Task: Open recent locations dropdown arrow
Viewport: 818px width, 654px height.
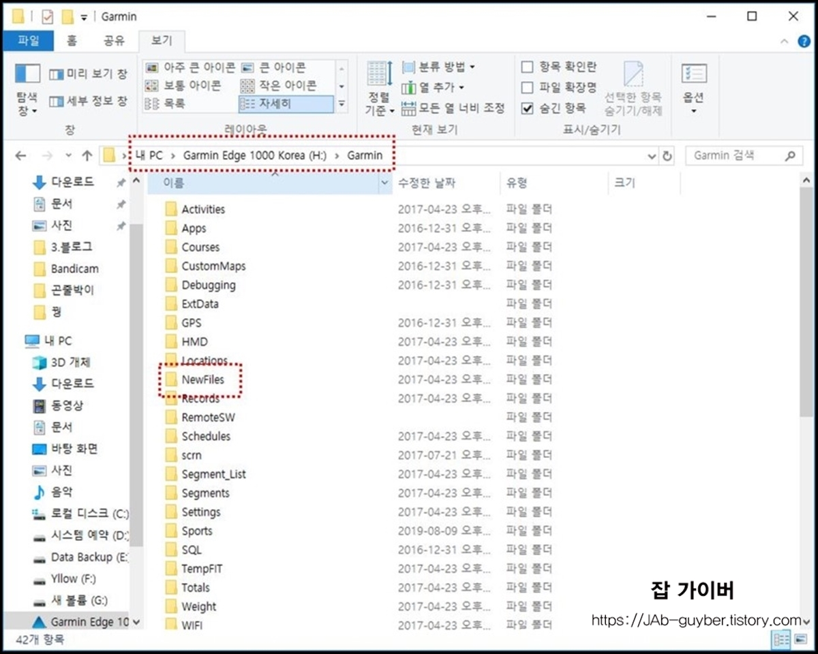Action: (x=68, y=156)
